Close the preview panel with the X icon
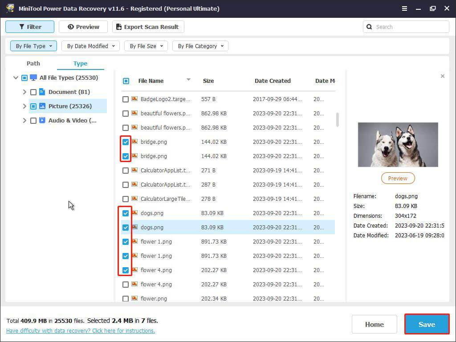 click(x=442, y=76)
